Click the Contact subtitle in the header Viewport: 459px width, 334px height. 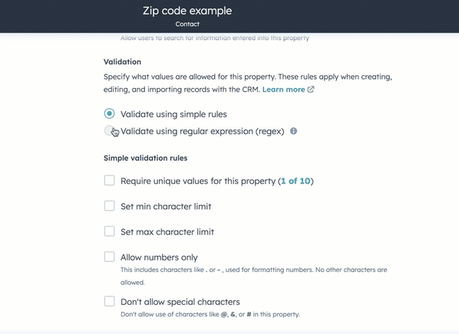click(187, 24)
